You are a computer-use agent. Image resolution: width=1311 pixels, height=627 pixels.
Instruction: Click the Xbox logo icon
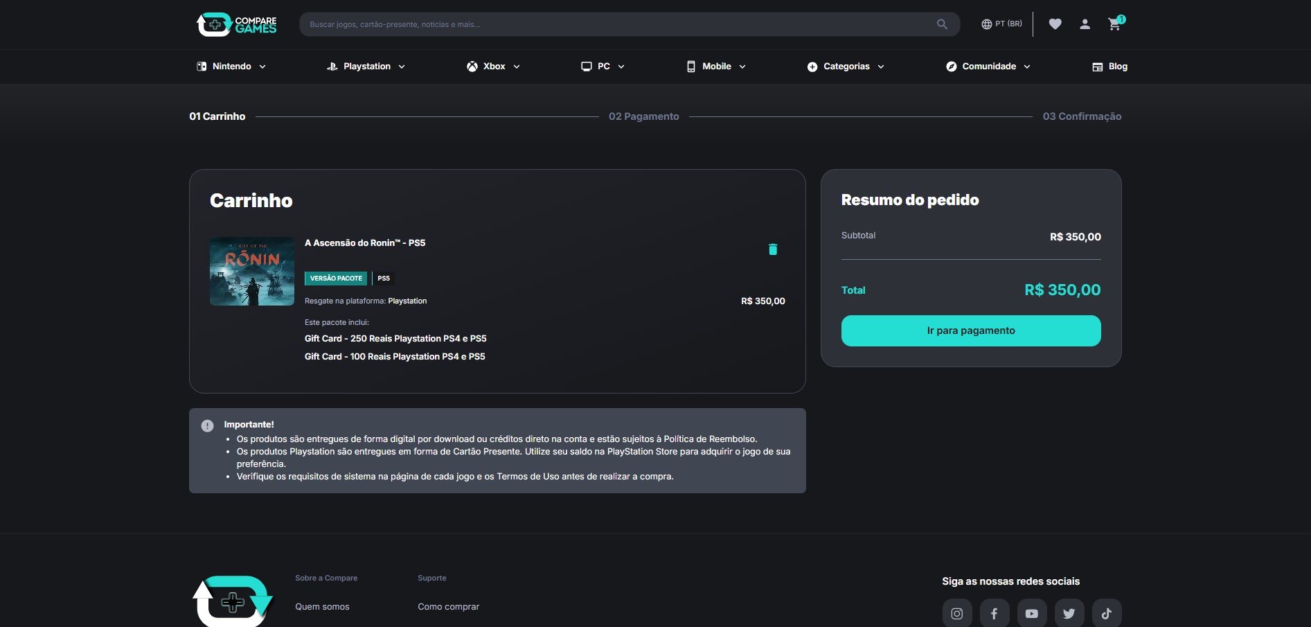click(x=472, y=67)
